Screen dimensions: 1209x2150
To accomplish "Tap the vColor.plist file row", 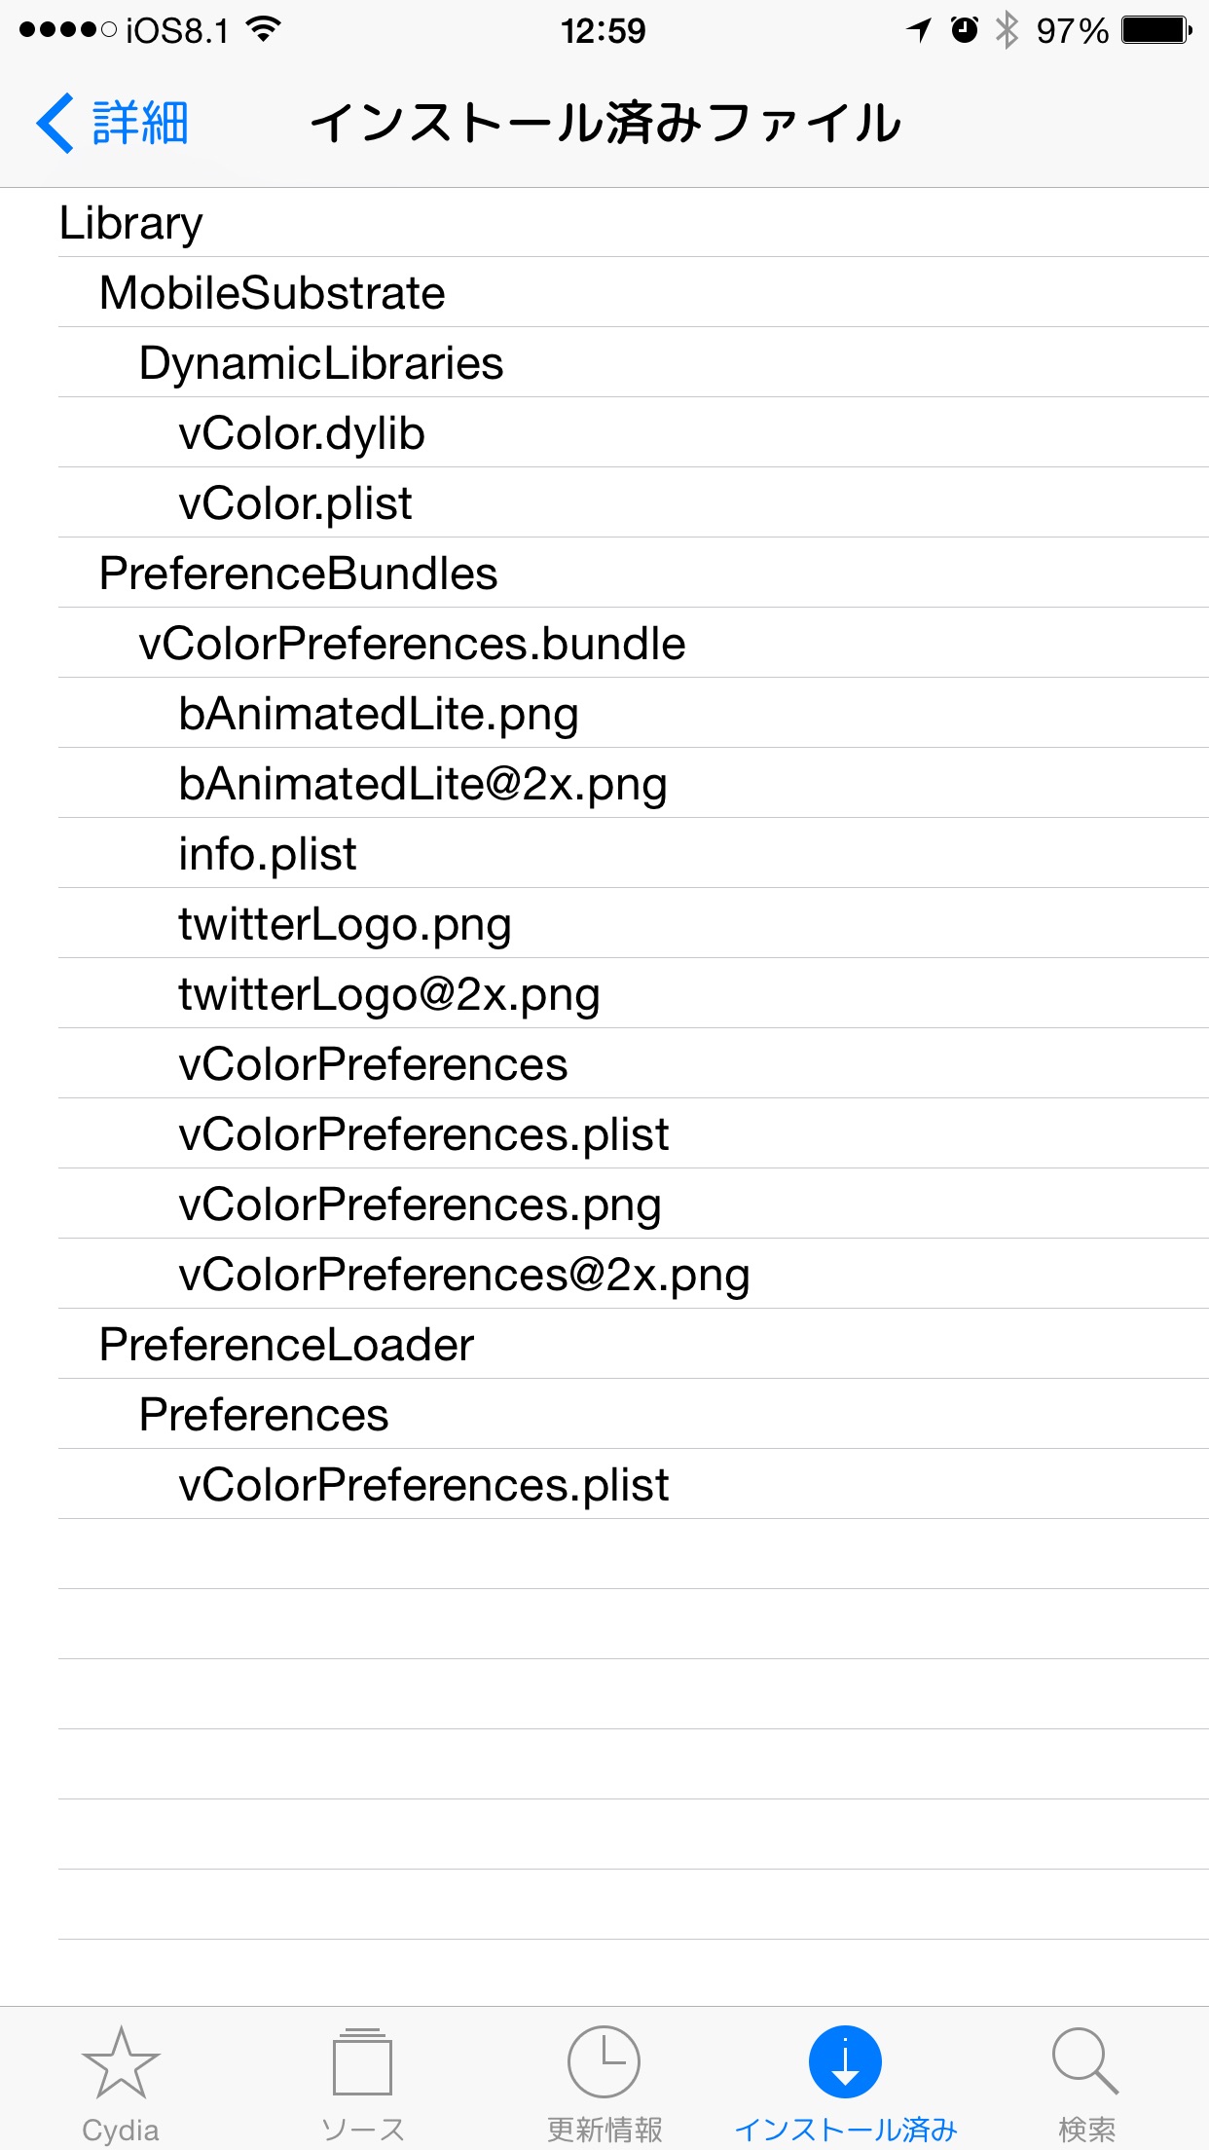I will (634, 503).
